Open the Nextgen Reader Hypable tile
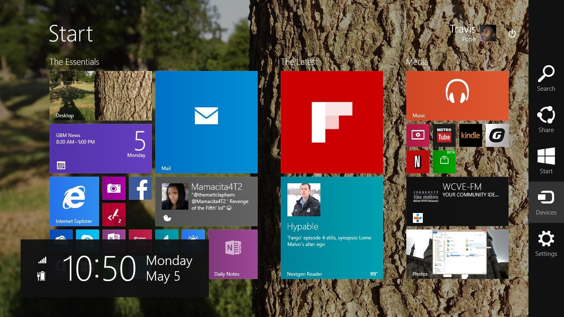The height and width of the screenshot is (317, 564). 332,228
